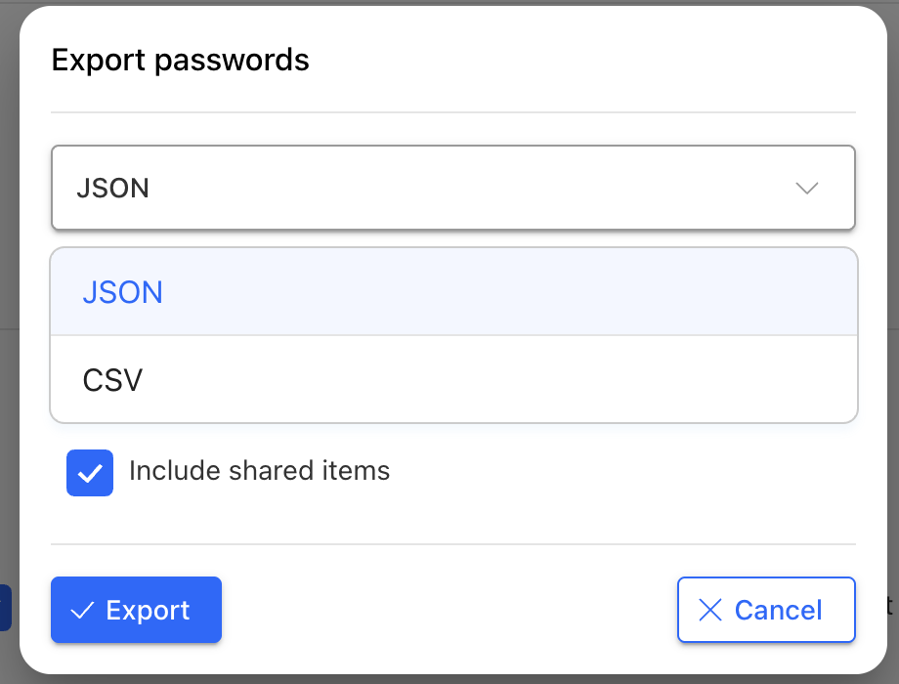The width and height of the screenshot is (899, 684).
Task: Choose CSV from the format list
Action: (x=454, y=379)
